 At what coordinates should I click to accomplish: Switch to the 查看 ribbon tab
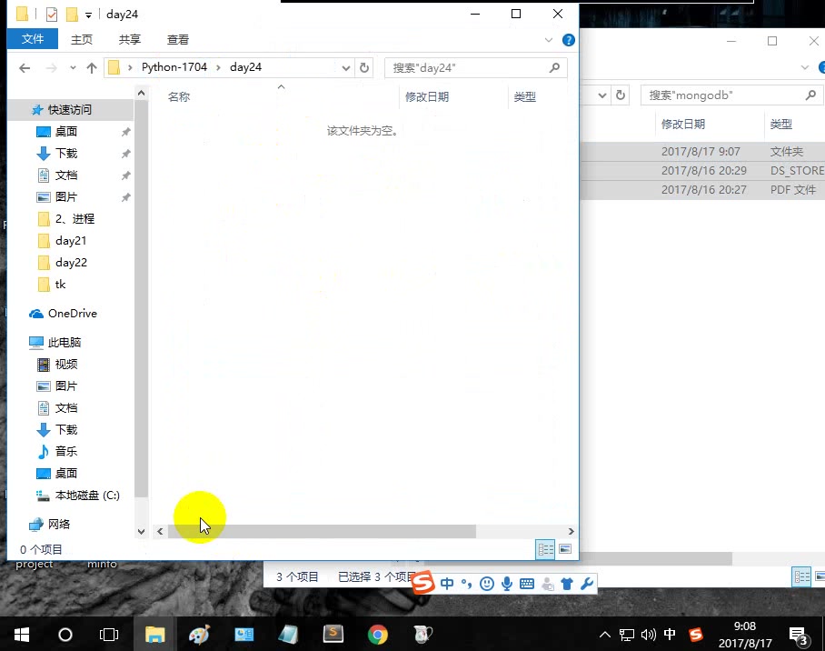(177, 39)
